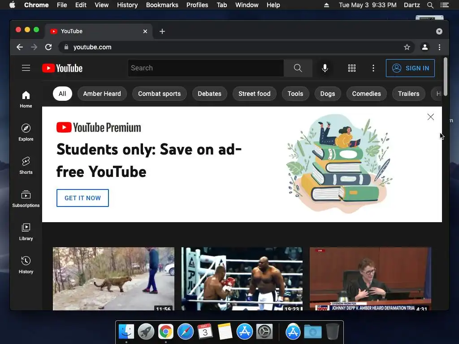Image resolution: width=459 pixels, height=344 pixels.
Task: Select the Street food chip
Action: point(255,94)
